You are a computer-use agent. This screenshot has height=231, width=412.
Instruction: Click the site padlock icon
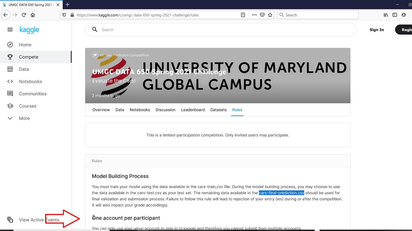click(x=72, y=15)
